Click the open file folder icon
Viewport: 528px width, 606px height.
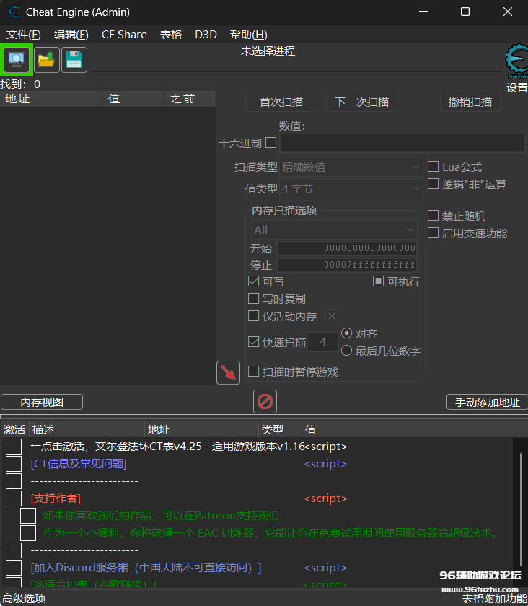point(47,60)
